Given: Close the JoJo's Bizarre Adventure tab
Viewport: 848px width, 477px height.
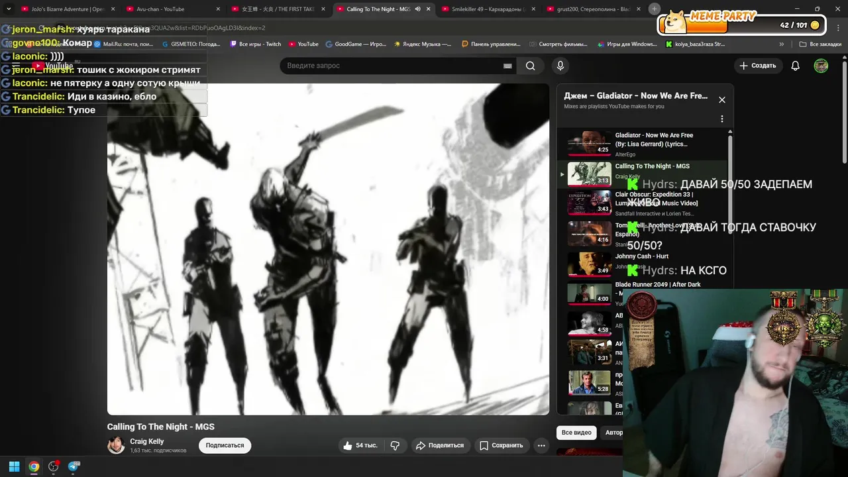Looking at the screenshot, I should click(113, 9).
